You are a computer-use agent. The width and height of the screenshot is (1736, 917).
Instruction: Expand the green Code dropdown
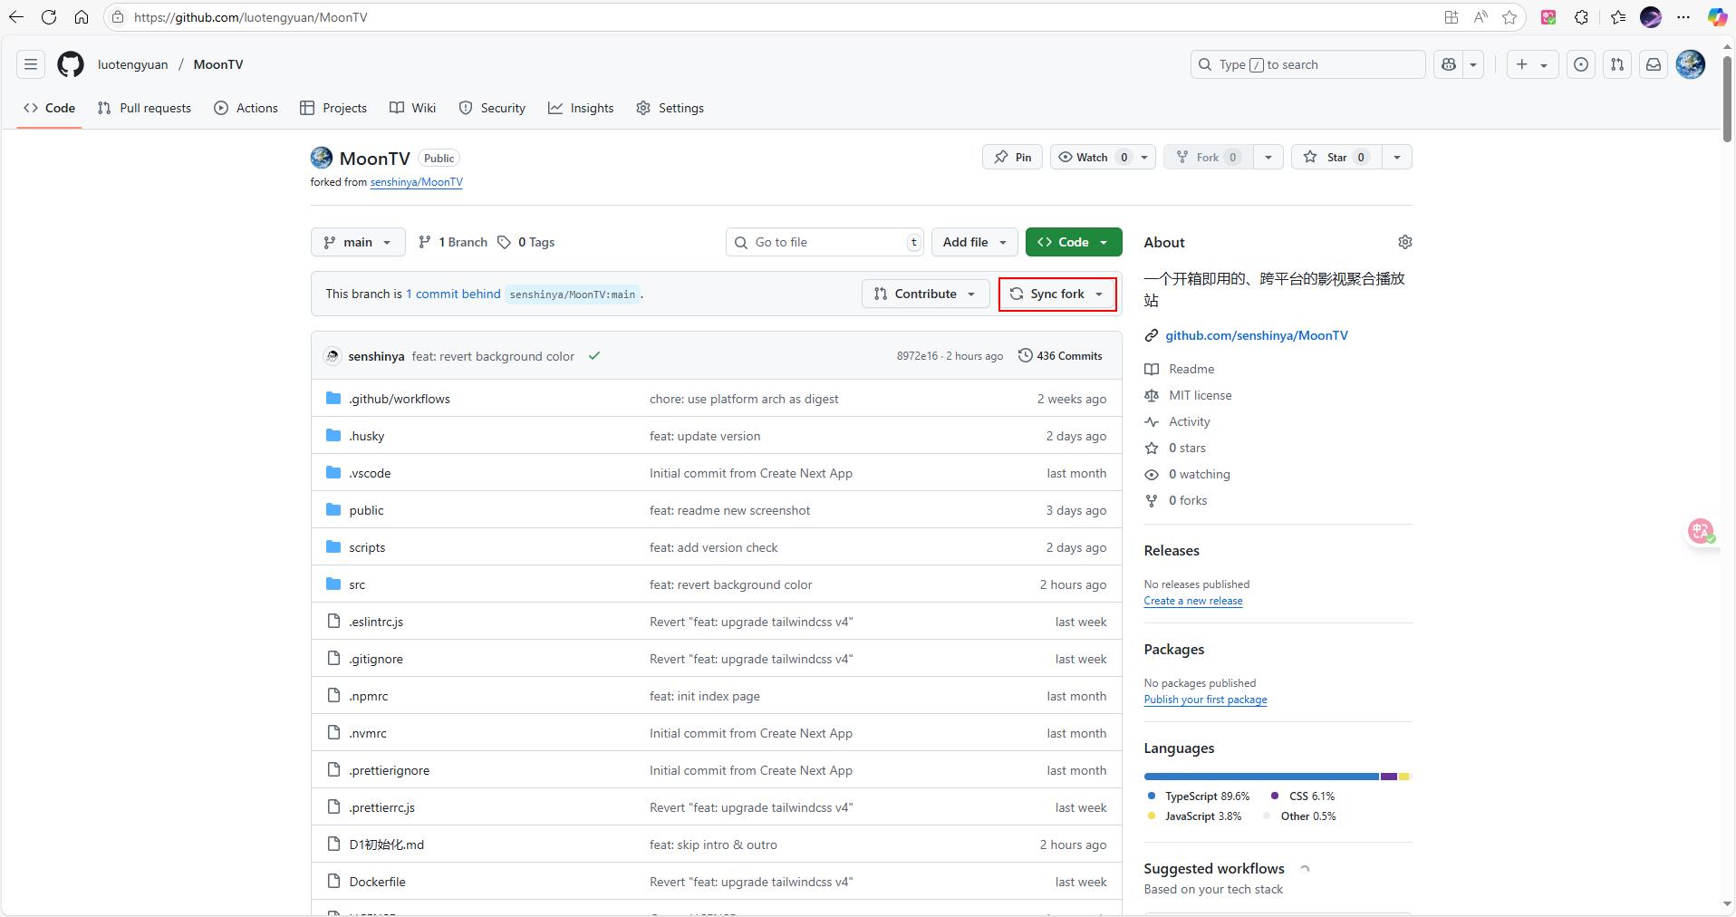[1074, 242]
